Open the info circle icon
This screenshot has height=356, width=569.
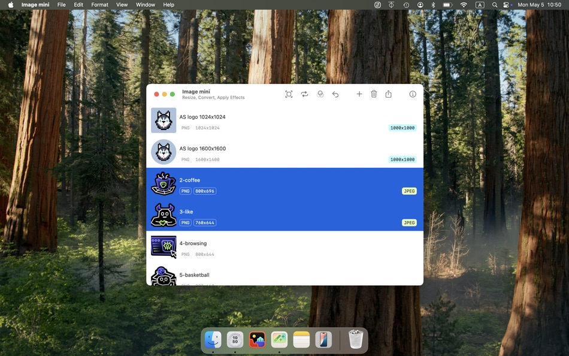413,94
